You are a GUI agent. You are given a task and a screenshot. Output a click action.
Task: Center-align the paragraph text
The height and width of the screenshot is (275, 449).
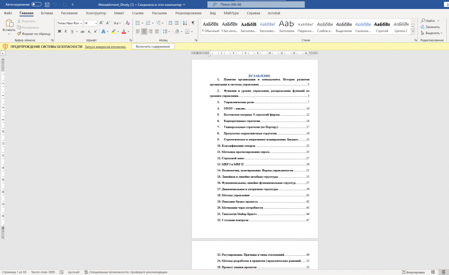144,31
